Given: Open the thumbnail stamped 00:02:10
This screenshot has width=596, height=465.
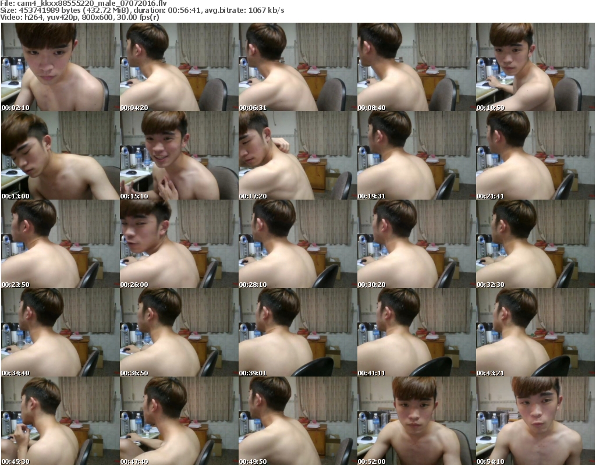Looking at the screenshot, I should (60, 67).
